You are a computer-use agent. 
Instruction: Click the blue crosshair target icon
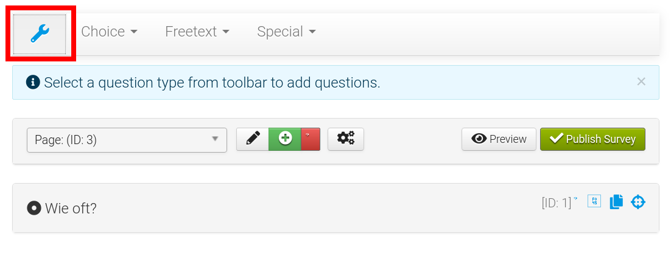638,202
